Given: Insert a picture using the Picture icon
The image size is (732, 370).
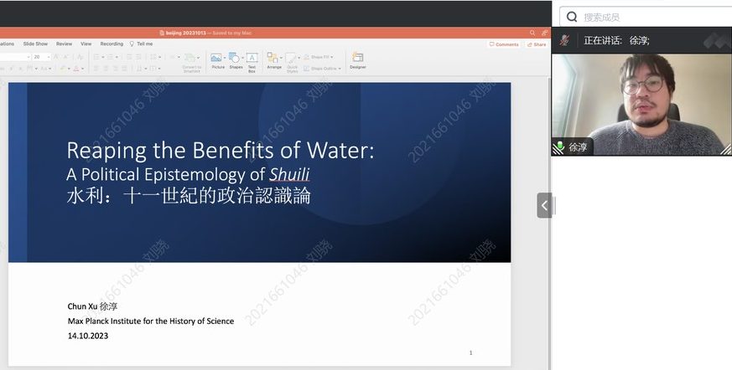Looking at the screenshot, I should [x=217, y=58].
